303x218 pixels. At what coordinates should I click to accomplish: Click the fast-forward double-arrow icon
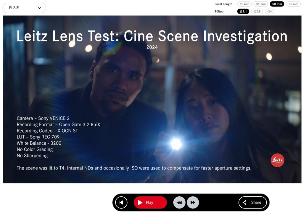coord(193,202)
